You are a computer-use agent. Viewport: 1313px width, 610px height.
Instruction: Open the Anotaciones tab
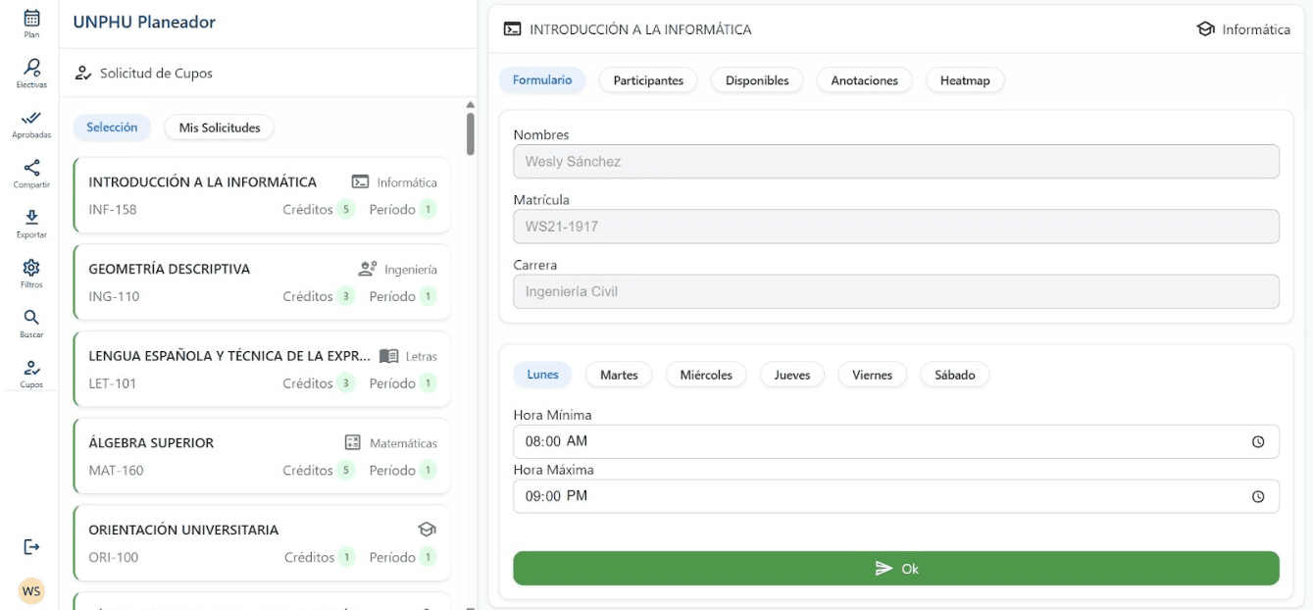pos(864,80)
